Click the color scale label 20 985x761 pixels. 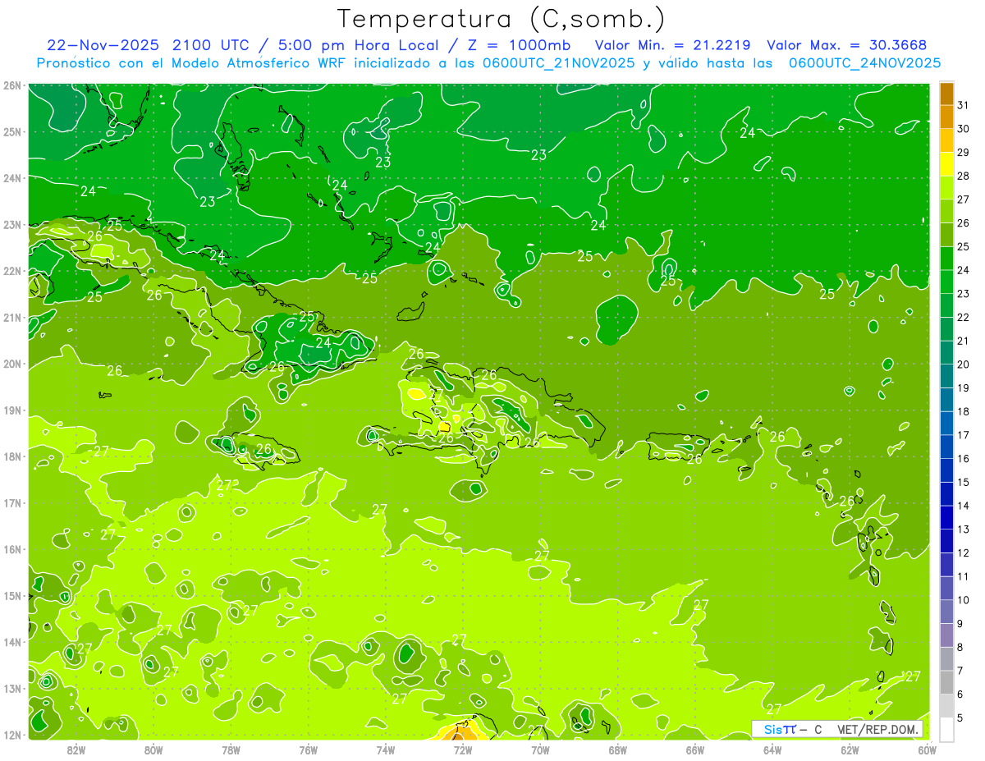pyautogui.click(x=963, y=364)
